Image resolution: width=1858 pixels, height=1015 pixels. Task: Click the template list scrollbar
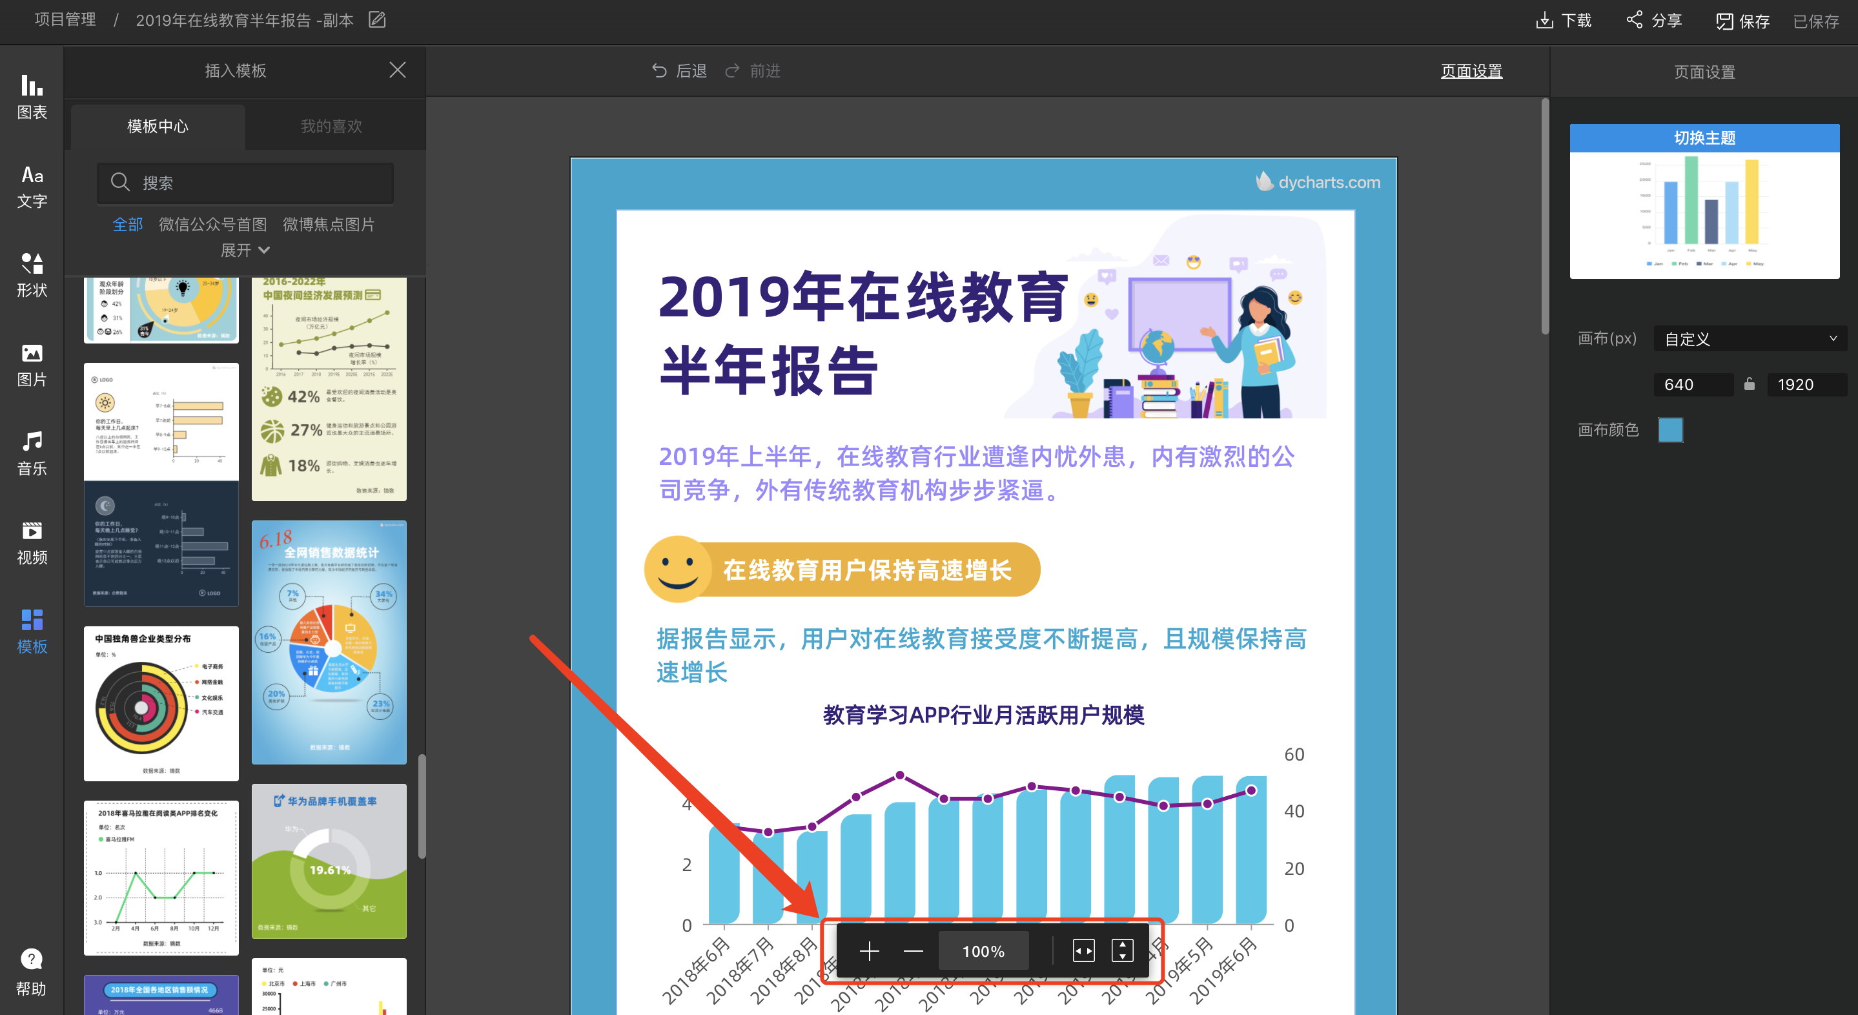[x=422, y=806]
